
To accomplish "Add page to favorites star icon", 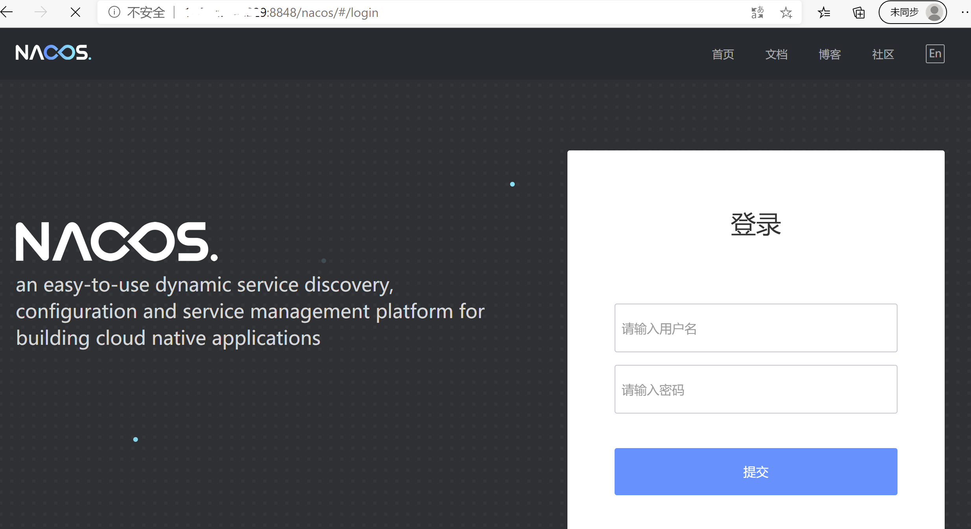I will point(786,13).
